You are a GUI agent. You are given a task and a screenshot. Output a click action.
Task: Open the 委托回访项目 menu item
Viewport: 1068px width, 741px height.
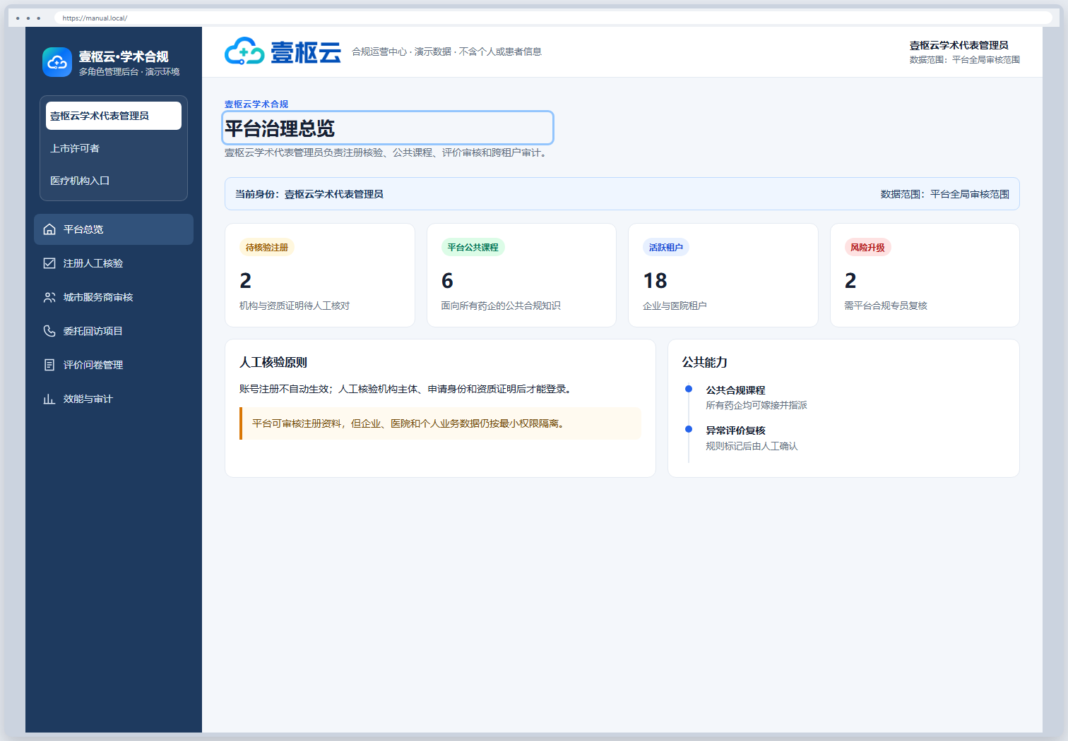114,331
